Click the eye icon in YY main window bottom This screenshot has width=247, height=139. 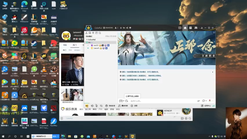point(186,118)
